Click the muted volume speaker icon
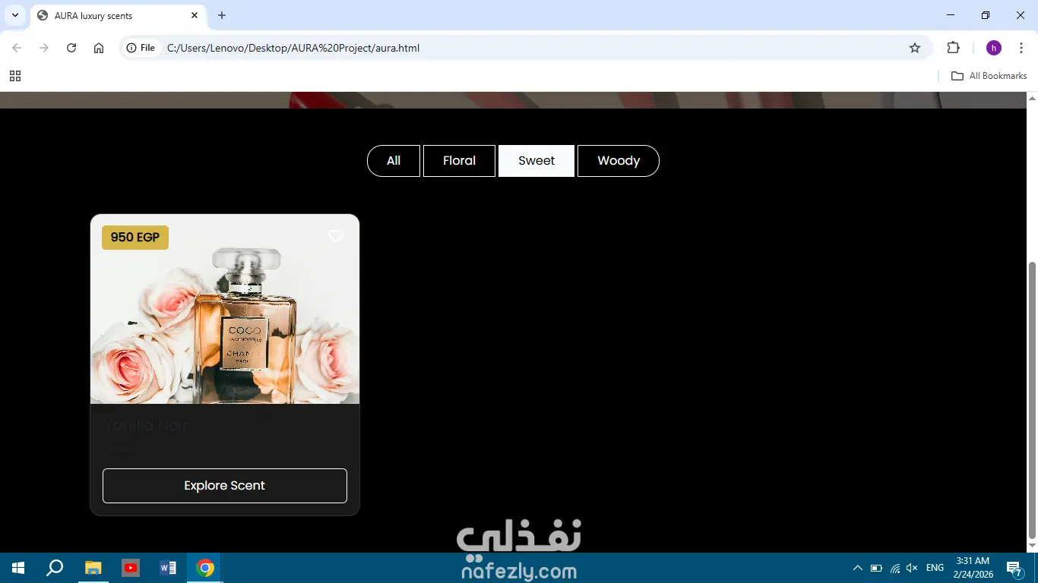Viewport: 1038px width, 583px height. [x=913, y=568]
